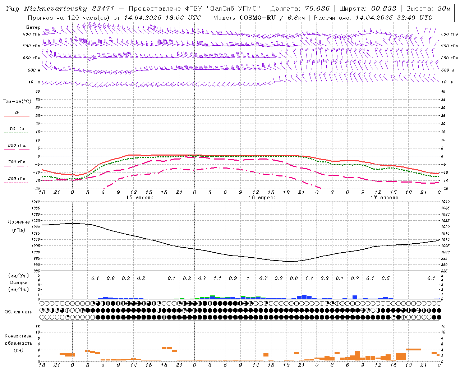Click the '17 апреля' date label
This screenshot has height=368, width=460.
click(x=384, y=198)
